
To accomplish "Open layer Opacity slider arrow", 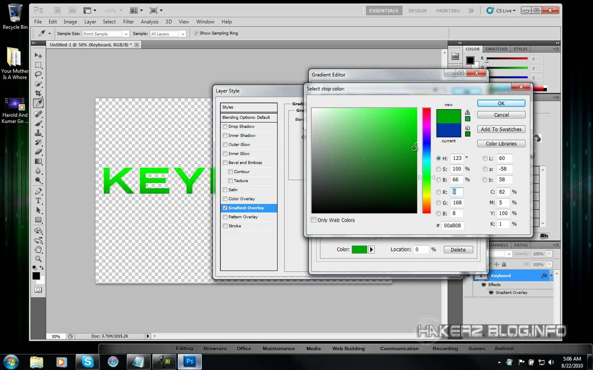I will click(550, 254).
